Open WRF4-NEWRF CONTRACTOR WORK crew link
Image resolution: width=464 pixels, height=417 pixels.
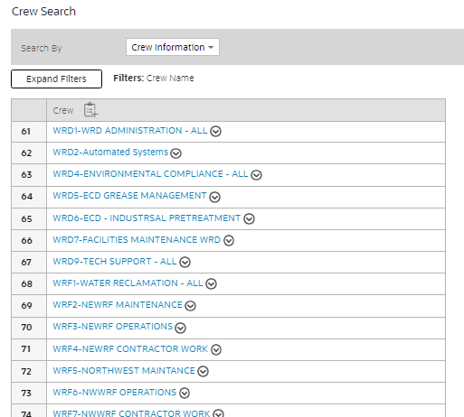click(130, 349)
